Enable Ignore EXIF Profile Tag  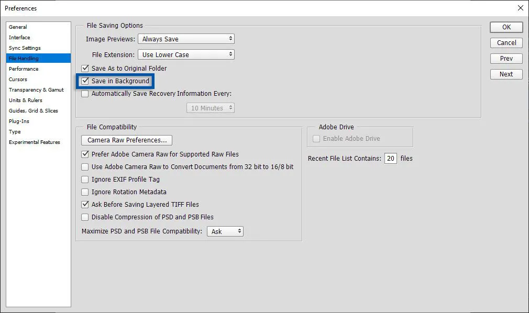click(85, 180)
